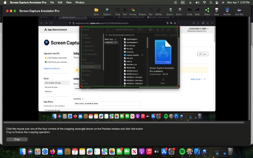Launch Spotify from the system Dock
Screen dimensions: 253x158
coord(182,152)
